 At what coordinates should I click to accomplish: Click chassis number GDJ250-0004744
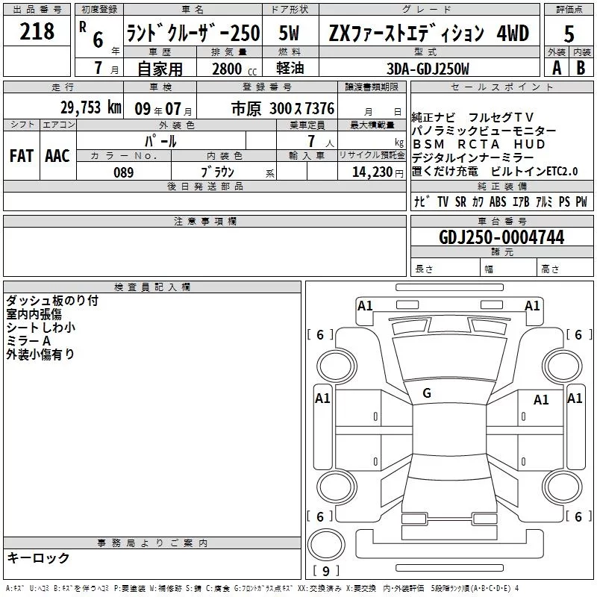[x=501, y=237]
